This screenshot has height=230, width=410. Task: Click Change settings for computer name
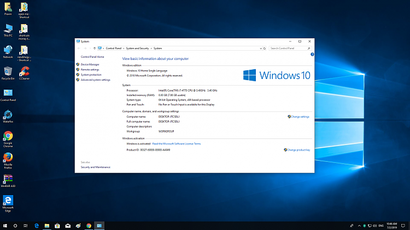(x=300, y=117)
